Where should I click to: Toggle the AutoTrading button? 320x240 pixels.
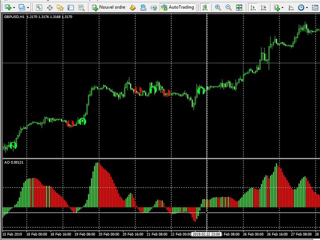[x=177, y=7]
